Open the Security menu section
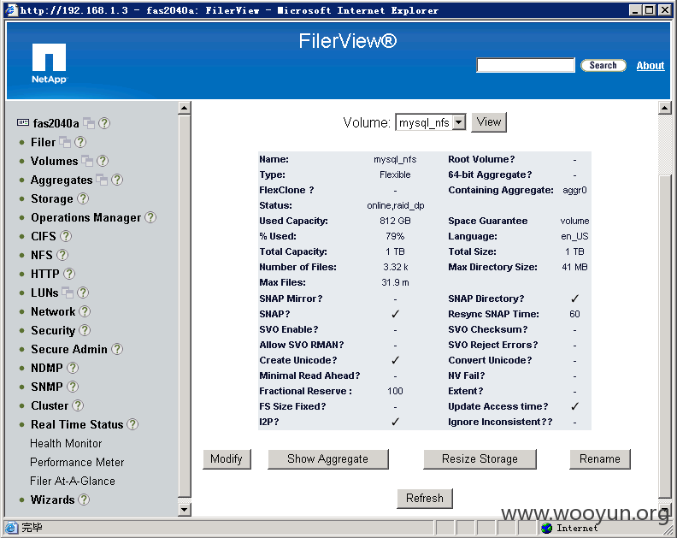Viewport: 677px width, 538px height. (53, 330)
